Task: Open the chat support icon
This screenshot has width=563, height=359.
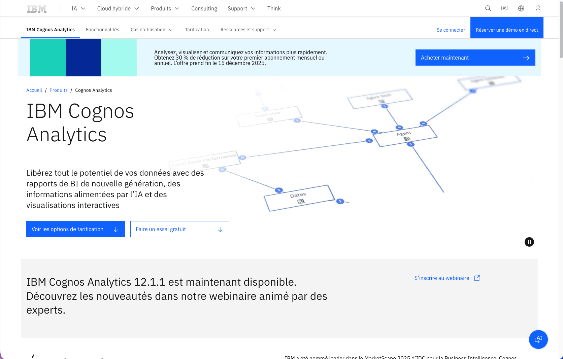Action: tap(504, 8)
